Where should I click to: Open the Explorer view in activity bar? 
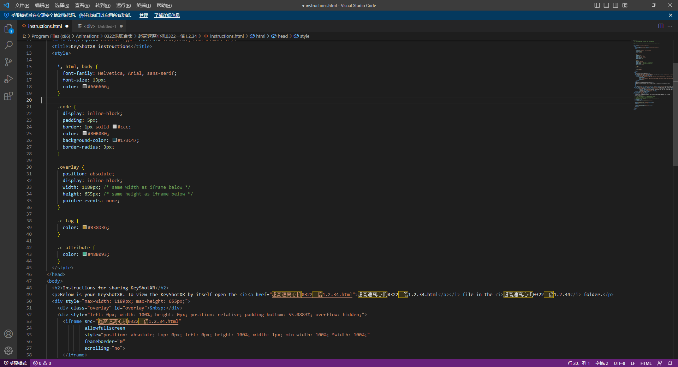[8, 29]
